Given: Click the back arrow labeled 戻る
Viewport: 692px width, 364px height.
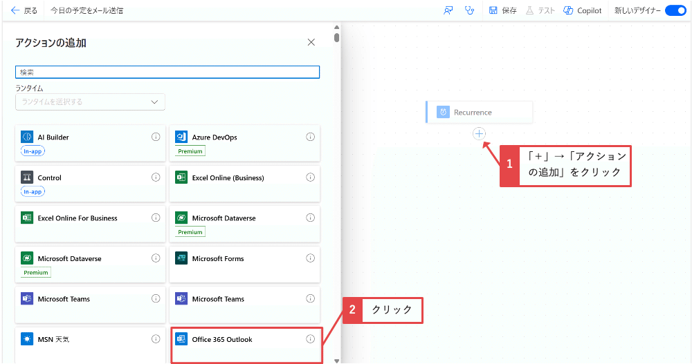Looking at the screenshot, I should (24, 10).
